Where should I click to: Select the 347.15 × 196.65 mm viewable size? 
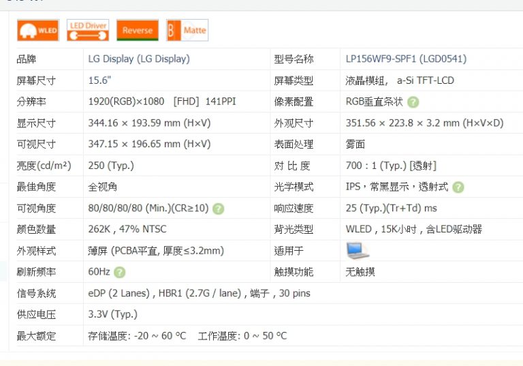149,144
